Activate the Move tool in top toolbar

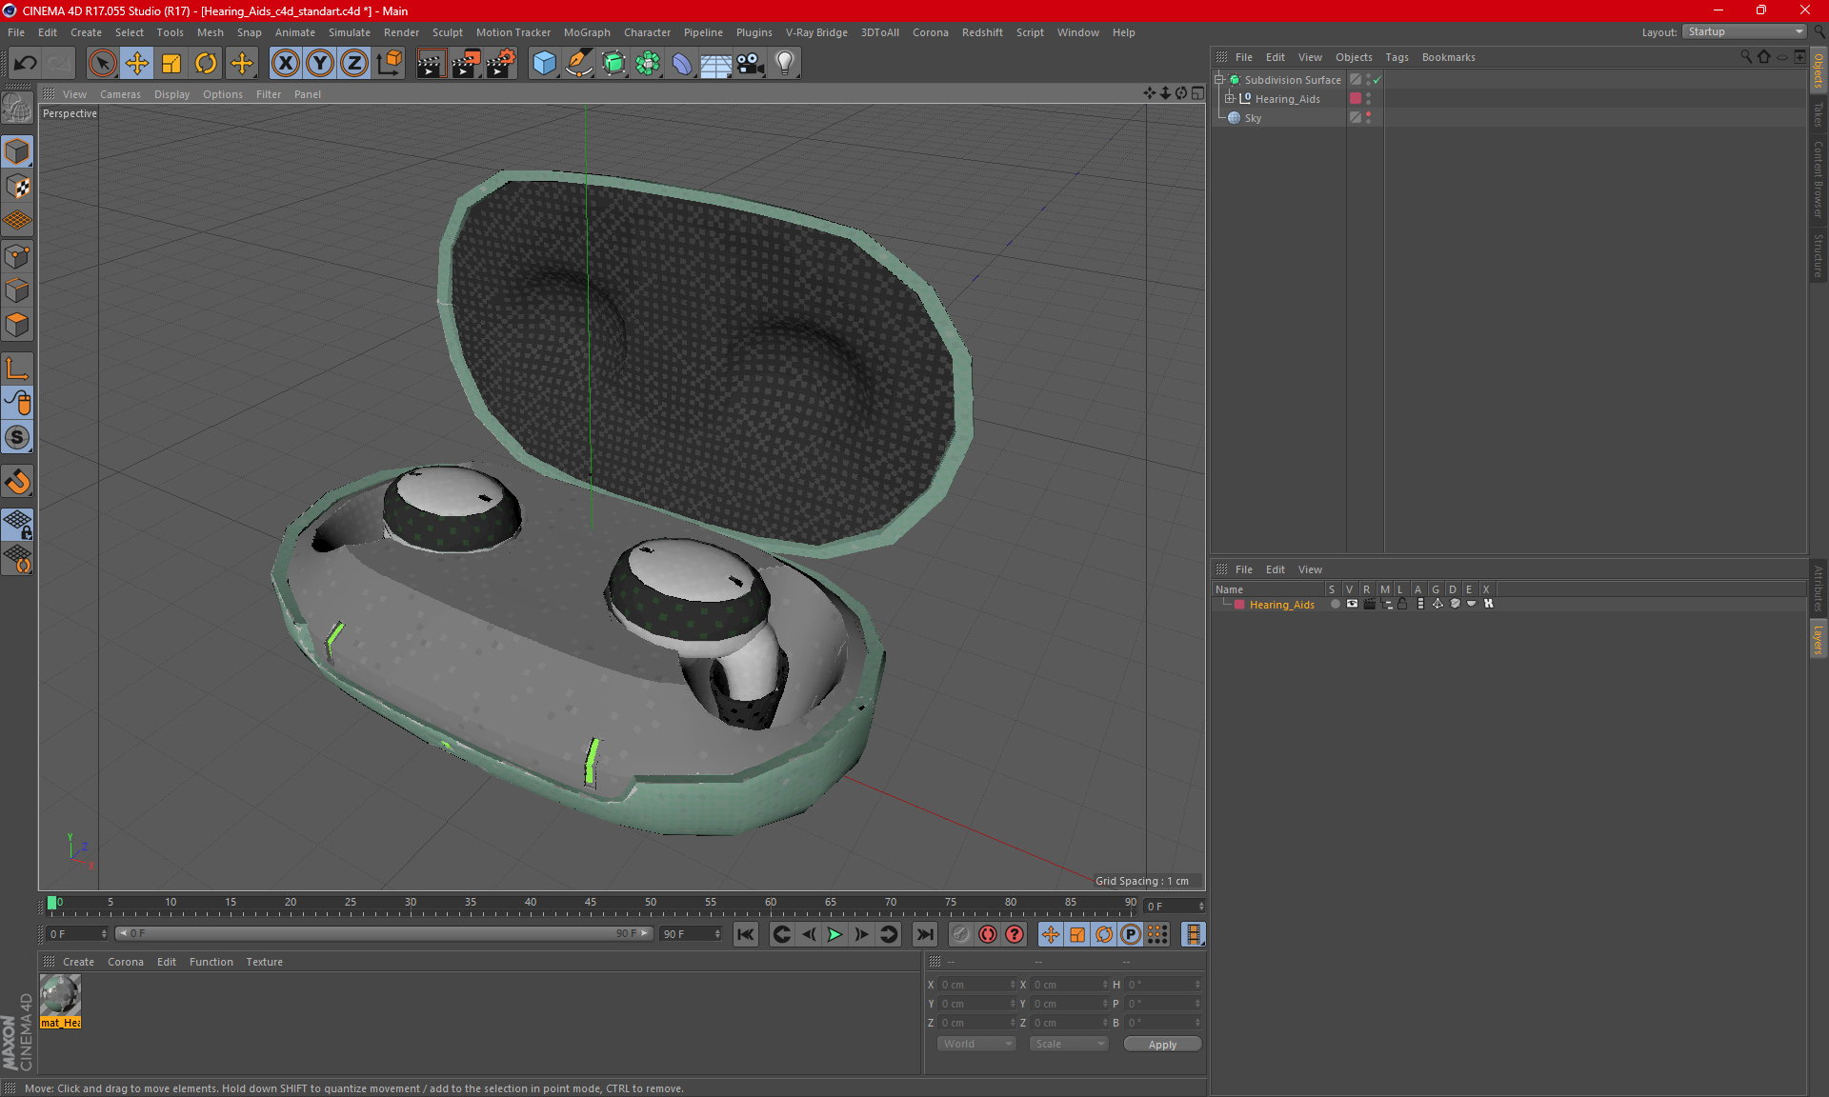[x=137, y=64]
